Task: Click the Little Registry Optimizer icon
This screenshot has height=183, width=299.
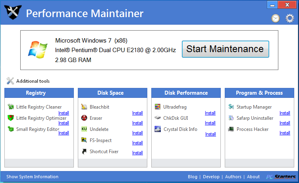Action: 11,118
